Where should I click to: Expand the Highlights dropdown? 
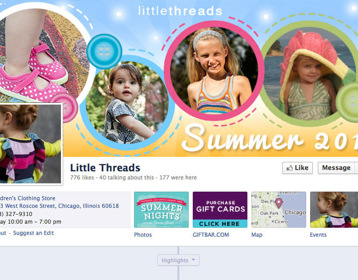point(178,260)
